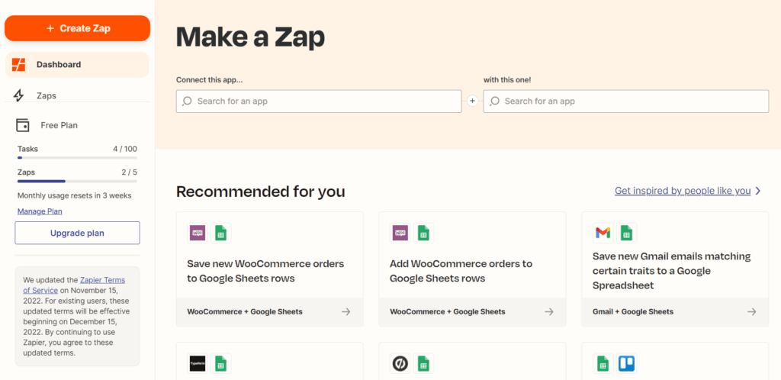Screen dimensions: 781x380
Task: Click chevron next to 'Get inspired' link
Action: (x=758, y=191)
